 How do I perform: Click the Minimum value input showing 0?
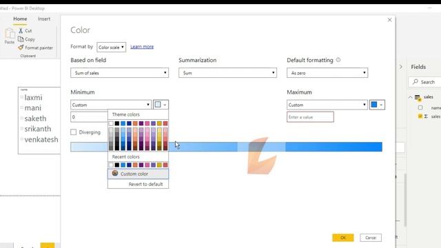point(89,117)
